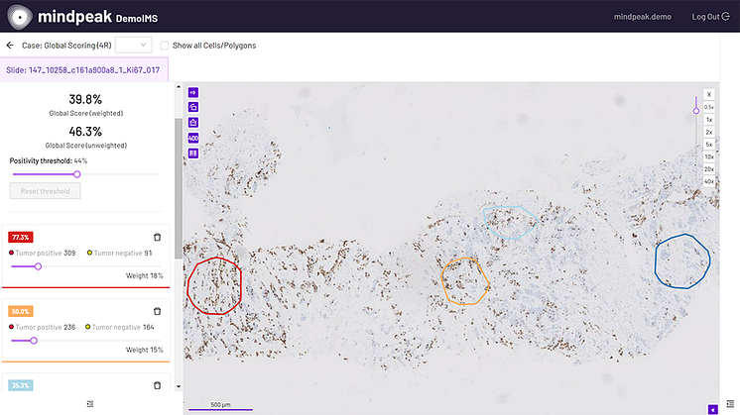Open the empty dropdown beside the case name

click(x=134, y=46)
